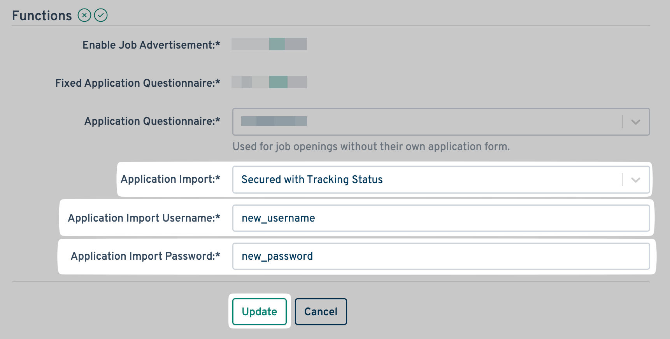Click the job openings help text
The image size is (670, 339).
click(371, 147)
